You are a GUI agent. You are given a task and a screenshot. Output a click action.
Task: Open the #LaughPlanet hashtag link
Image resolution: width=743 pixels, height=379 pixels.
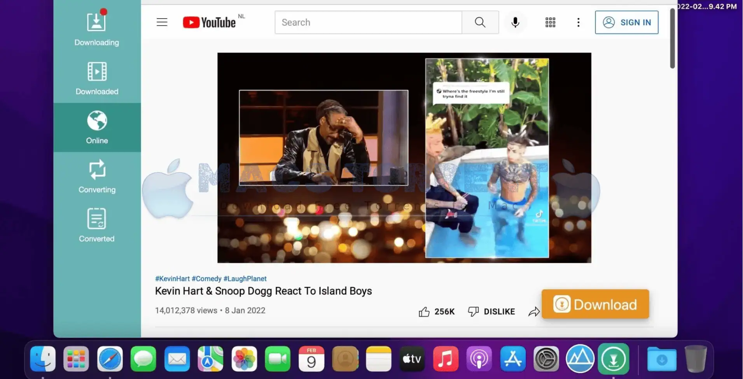point(245,278)
